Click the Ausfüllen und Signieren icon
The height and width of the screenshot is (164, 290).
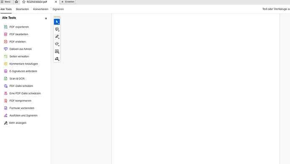[6, 115]
